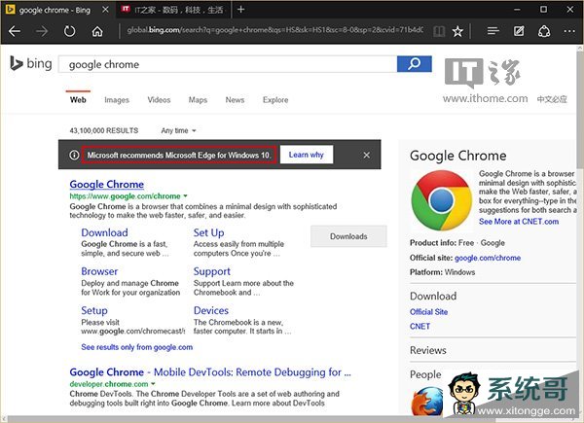
Task: Click See results only from google.com
Action: click(x=136, y=347)
